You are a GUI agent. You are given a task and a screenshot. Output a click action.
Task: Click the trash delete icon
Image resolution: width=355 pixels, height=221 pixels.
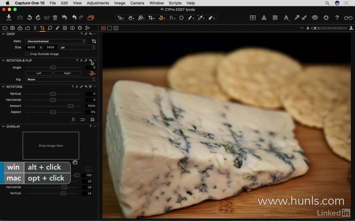coord(55,18)
